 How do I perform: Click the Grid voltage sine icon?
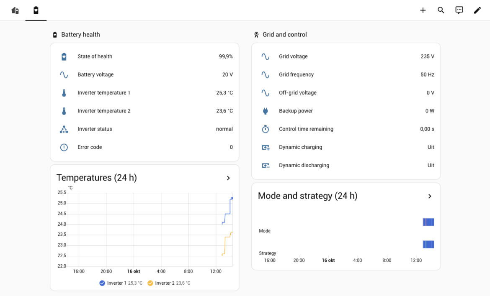[266, 56]
